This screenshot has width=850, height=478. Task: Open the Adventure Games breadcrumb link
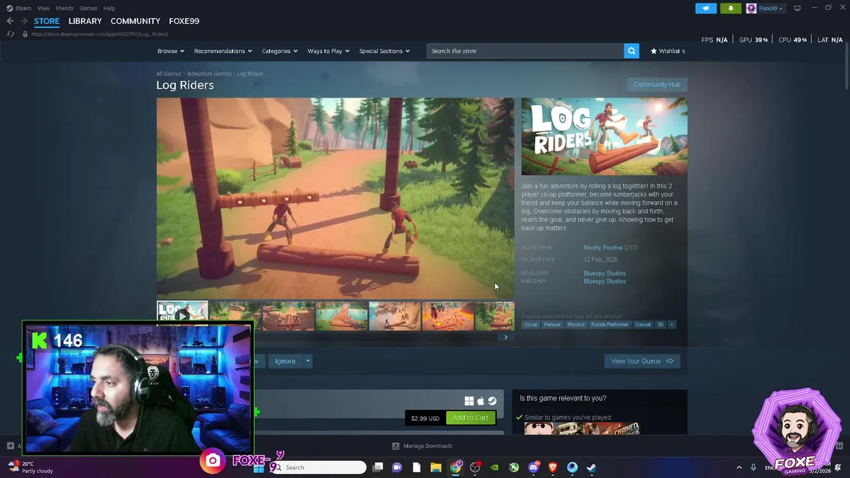coord(209,74)
